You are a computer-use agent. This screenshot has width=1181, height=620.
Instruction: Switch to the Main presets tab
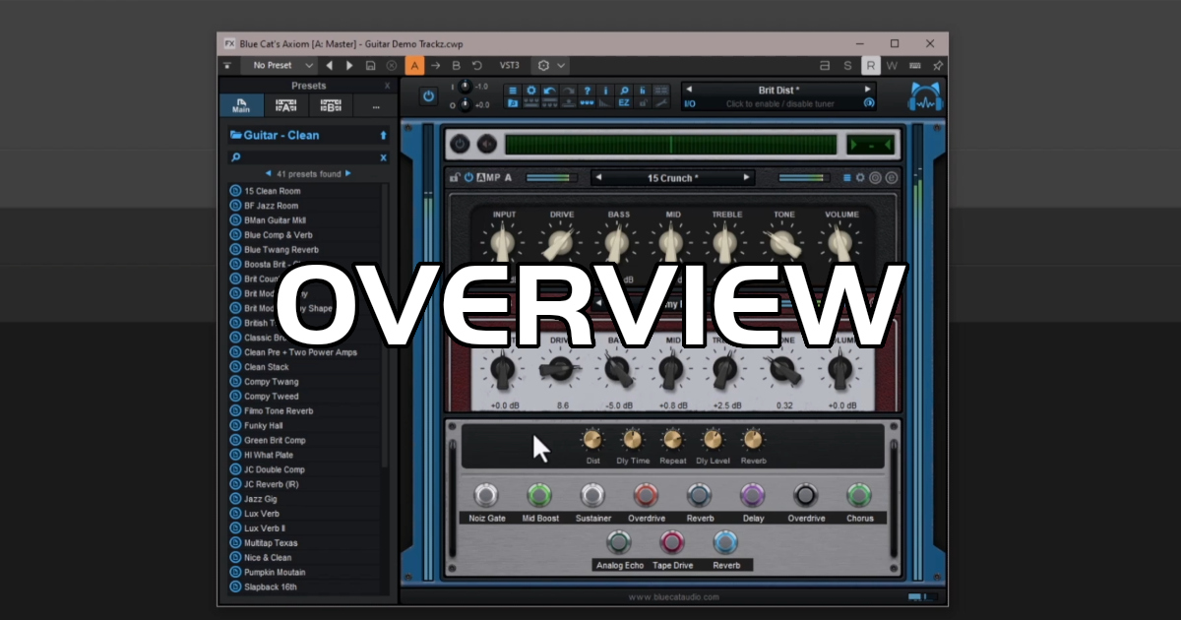pos(241,106)
